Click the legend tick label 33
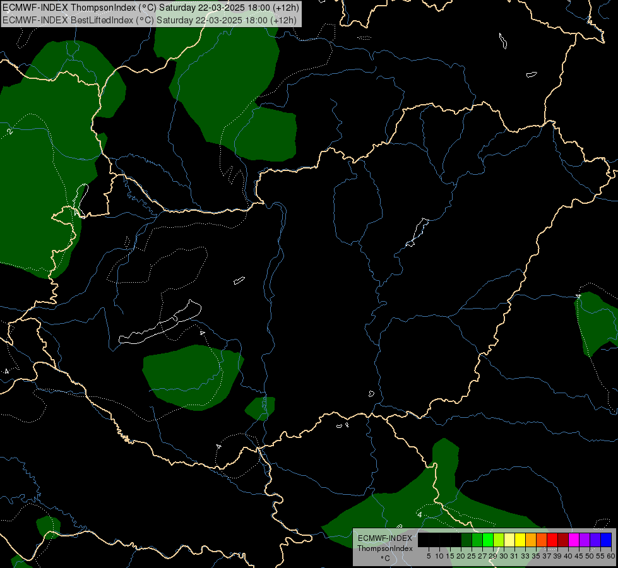The height and width of the screenshot is (568, 618). 525,556
